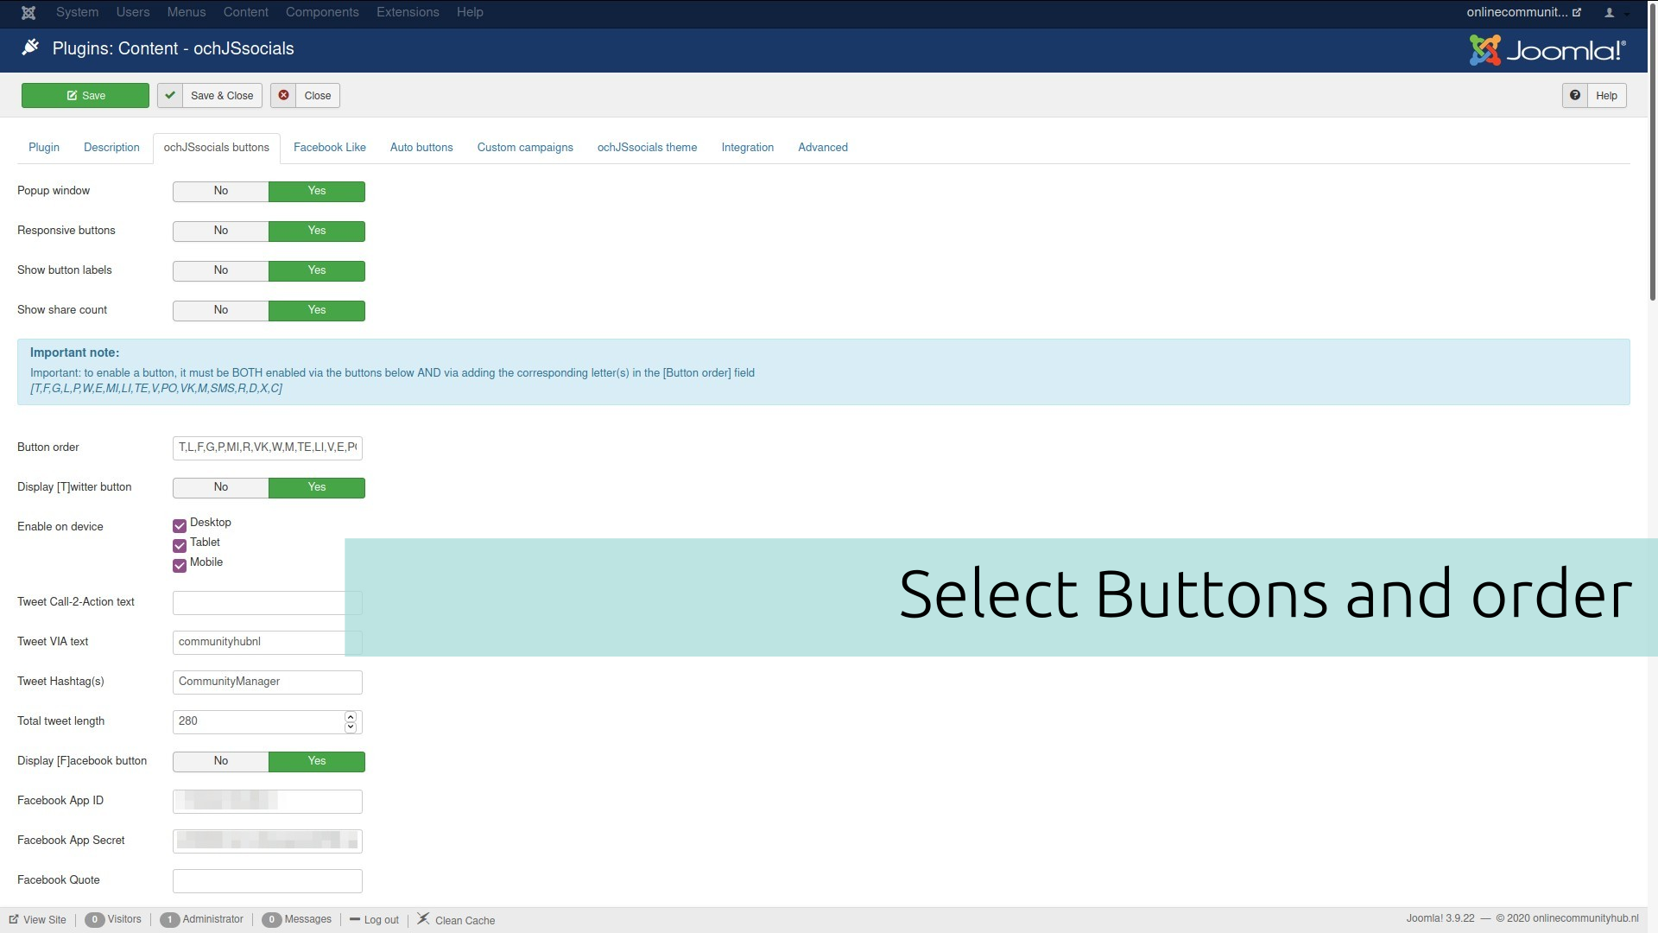Viewport: 1658px width, 933px height.
Task: Click the Tweet VIA text field
Action: coord(268,642)
